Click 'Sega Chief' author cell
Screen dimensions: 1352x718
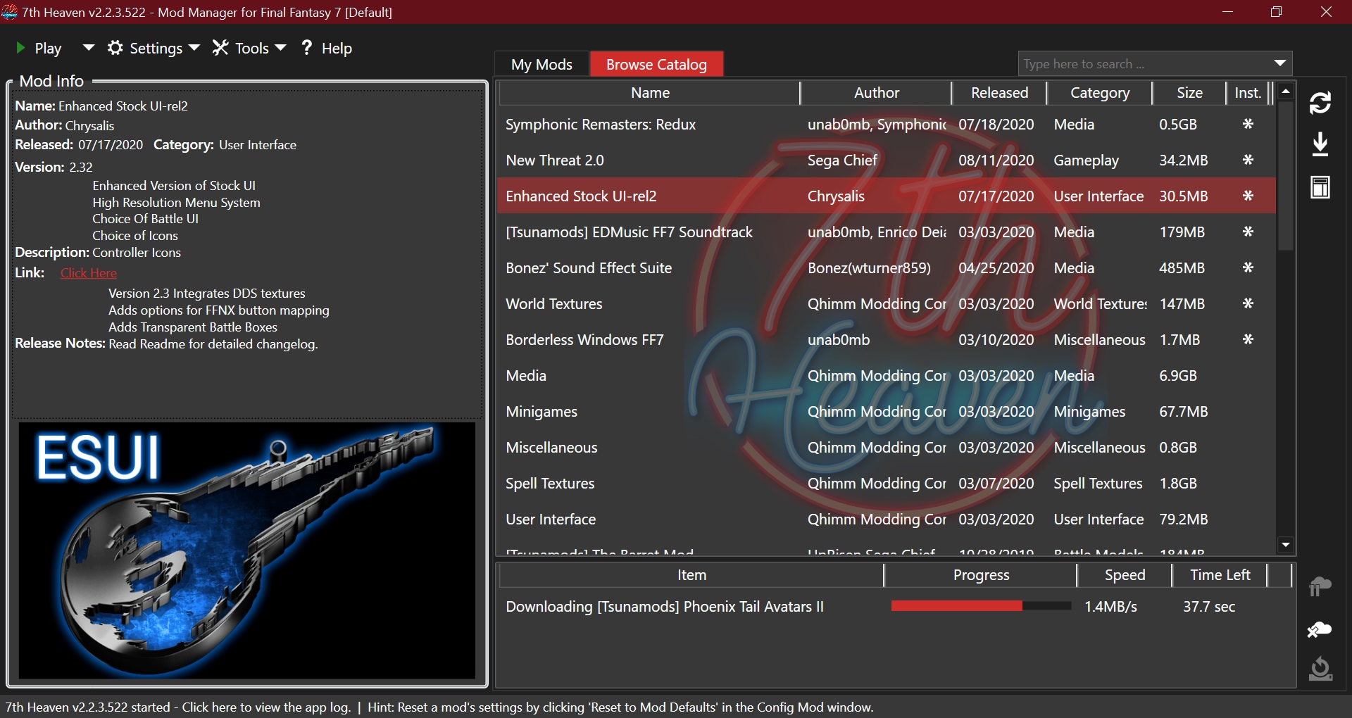842,160
